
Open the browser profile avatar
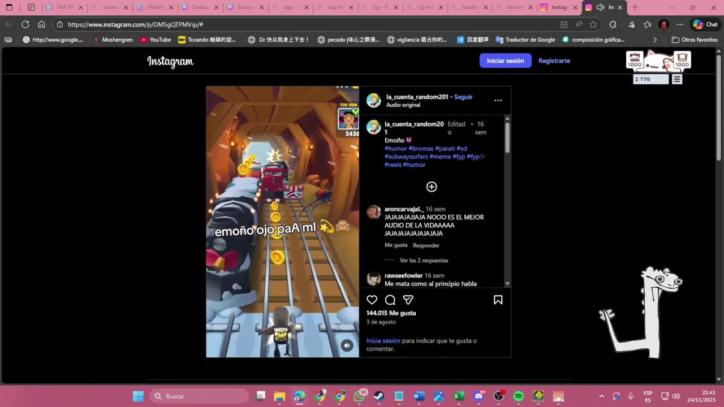click(664, 24)
